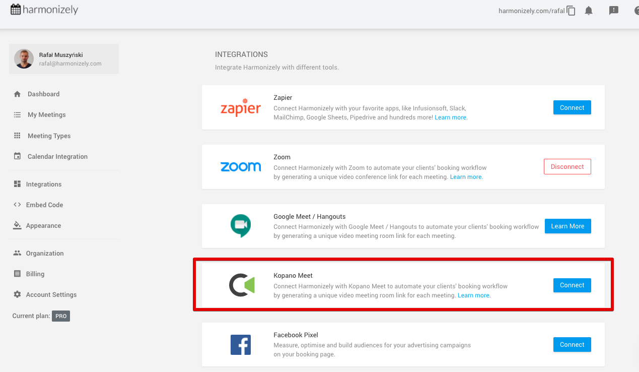Viewport: 639px width, 372px height.
Task: Click the Zoom card title
Action: click(282, 157)
